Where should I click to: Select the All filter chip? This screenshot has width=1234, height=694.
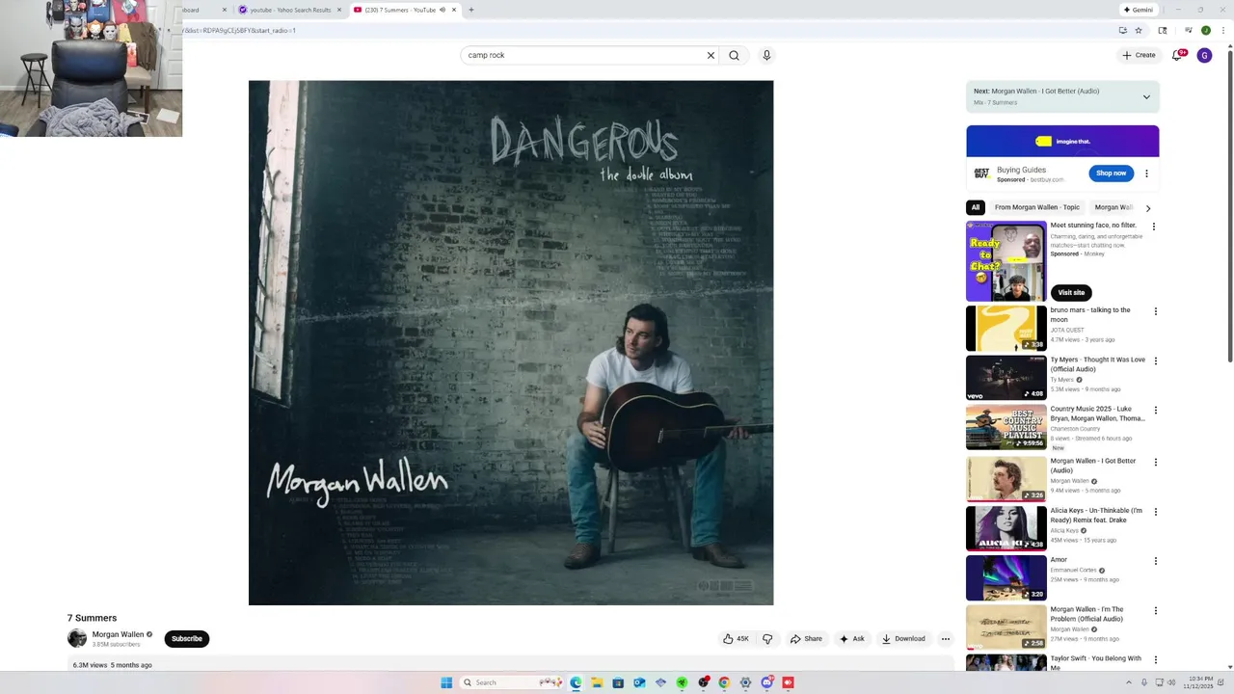[976, 207]
